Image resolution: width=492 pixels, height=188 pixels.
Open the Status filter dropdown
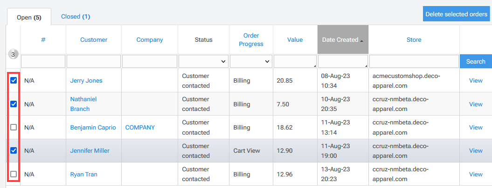point(203,62)
